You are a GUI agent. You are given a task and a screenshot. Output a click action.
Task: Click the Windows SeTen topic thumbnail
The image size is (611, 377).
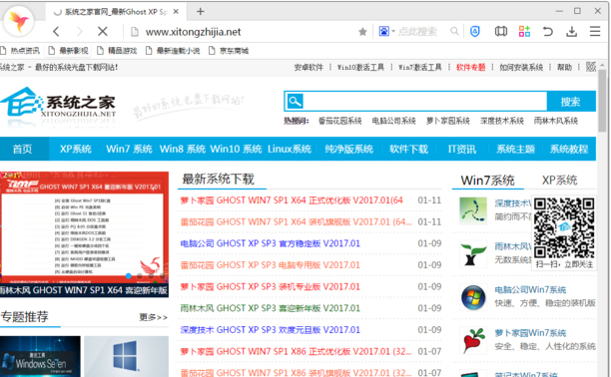tap(40, 356)
